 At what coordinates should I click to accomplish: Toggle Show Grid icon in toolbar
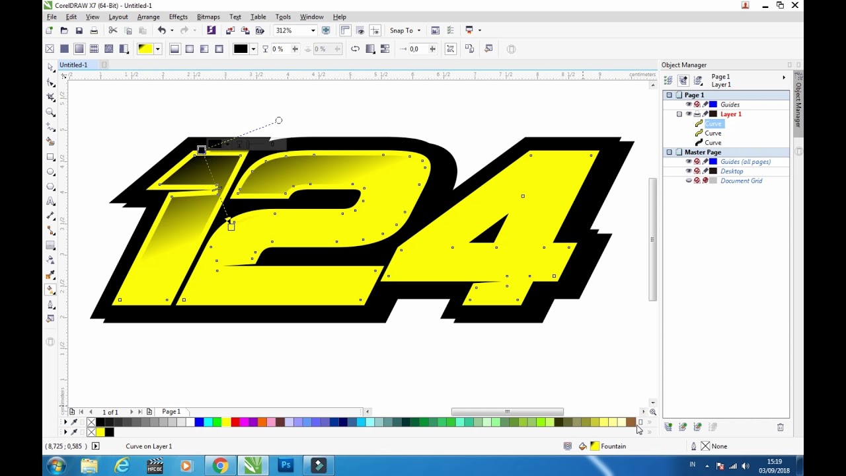point(360,30)
